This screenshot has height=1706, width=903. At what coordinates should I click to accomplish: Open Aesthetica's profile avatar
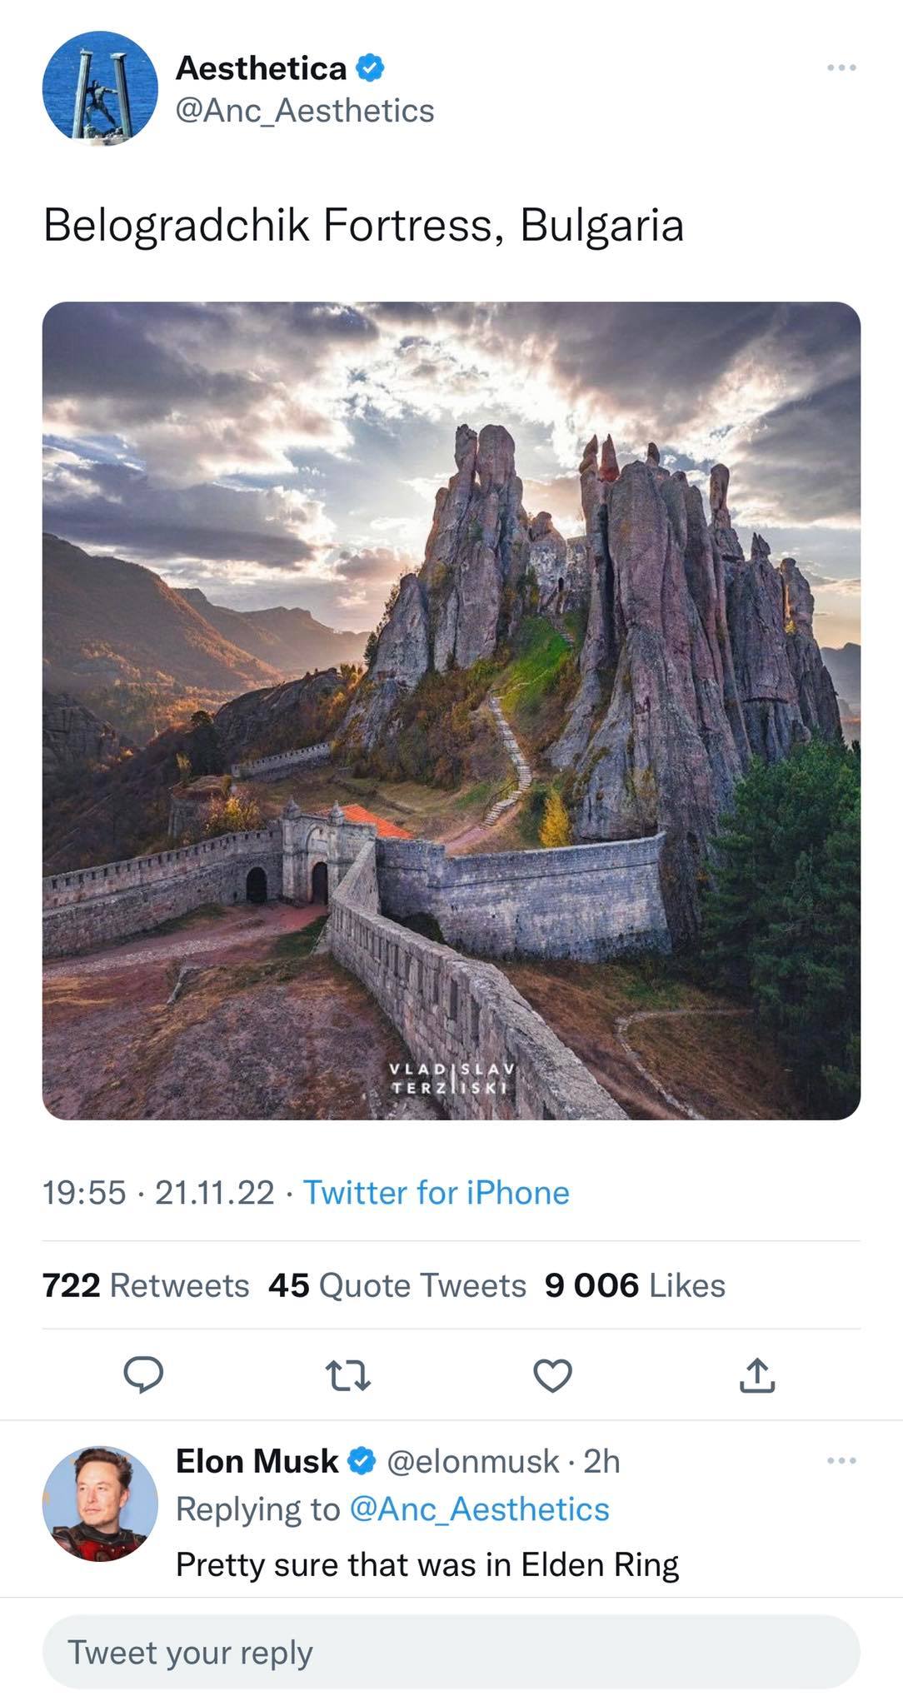pyautogui.click(x=100, y=89)
